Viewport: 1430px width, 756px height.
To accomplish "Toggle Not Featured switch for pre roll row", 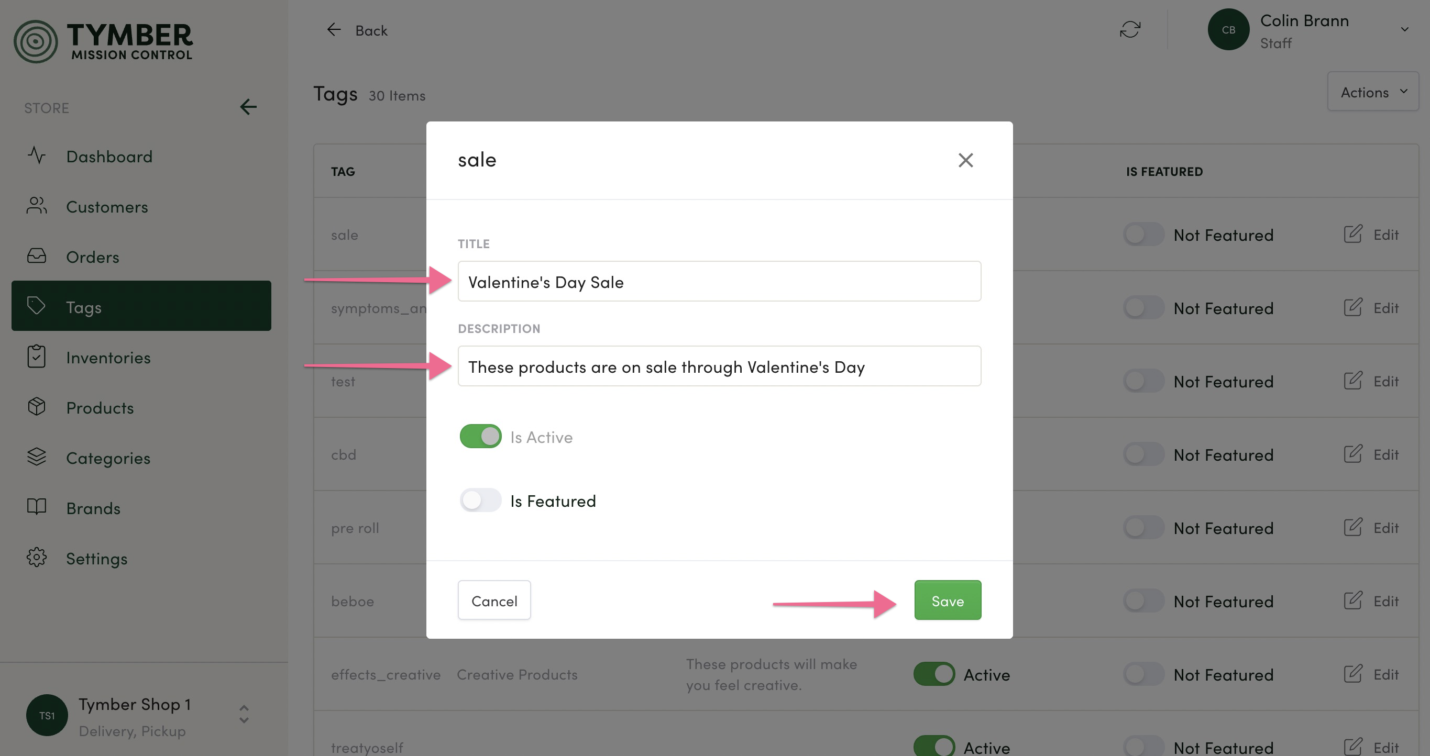I will tap(1143, 527).
